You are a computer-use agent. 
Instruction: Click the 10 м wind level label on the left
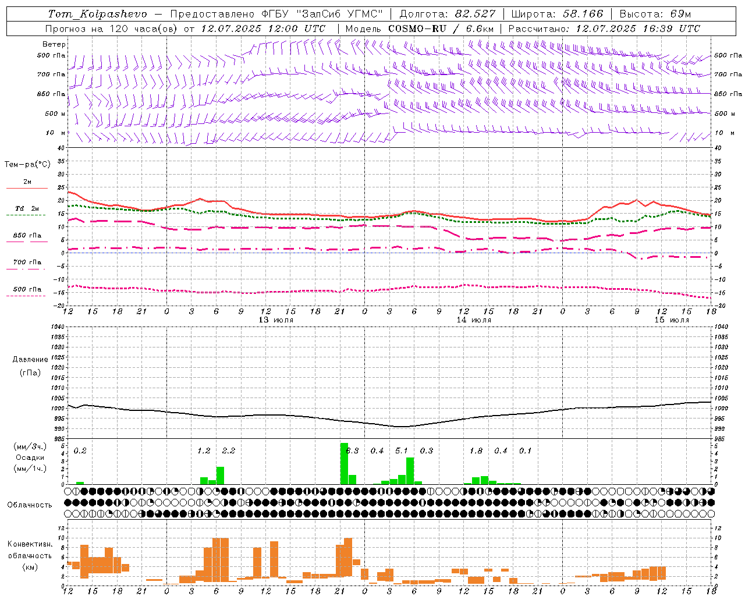[x=56, y=133]
